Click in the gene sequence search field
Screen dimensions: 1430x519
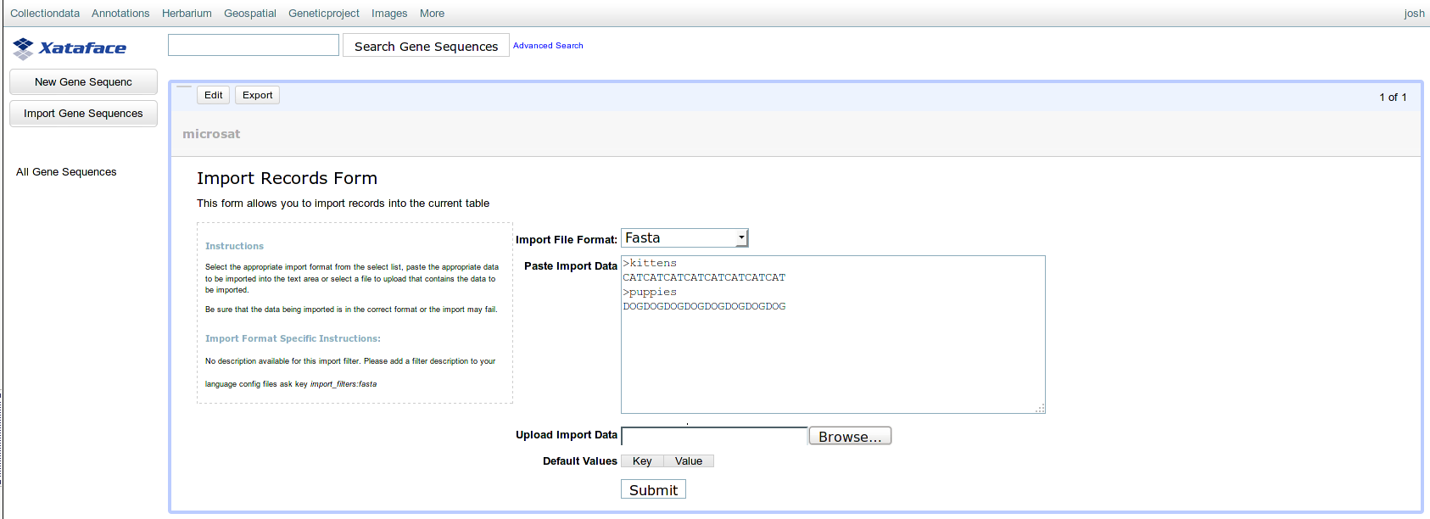[x=254, y=45]
